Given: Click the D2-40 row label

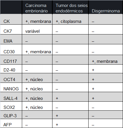Looking at the screenshot, I should pos(9,70).
